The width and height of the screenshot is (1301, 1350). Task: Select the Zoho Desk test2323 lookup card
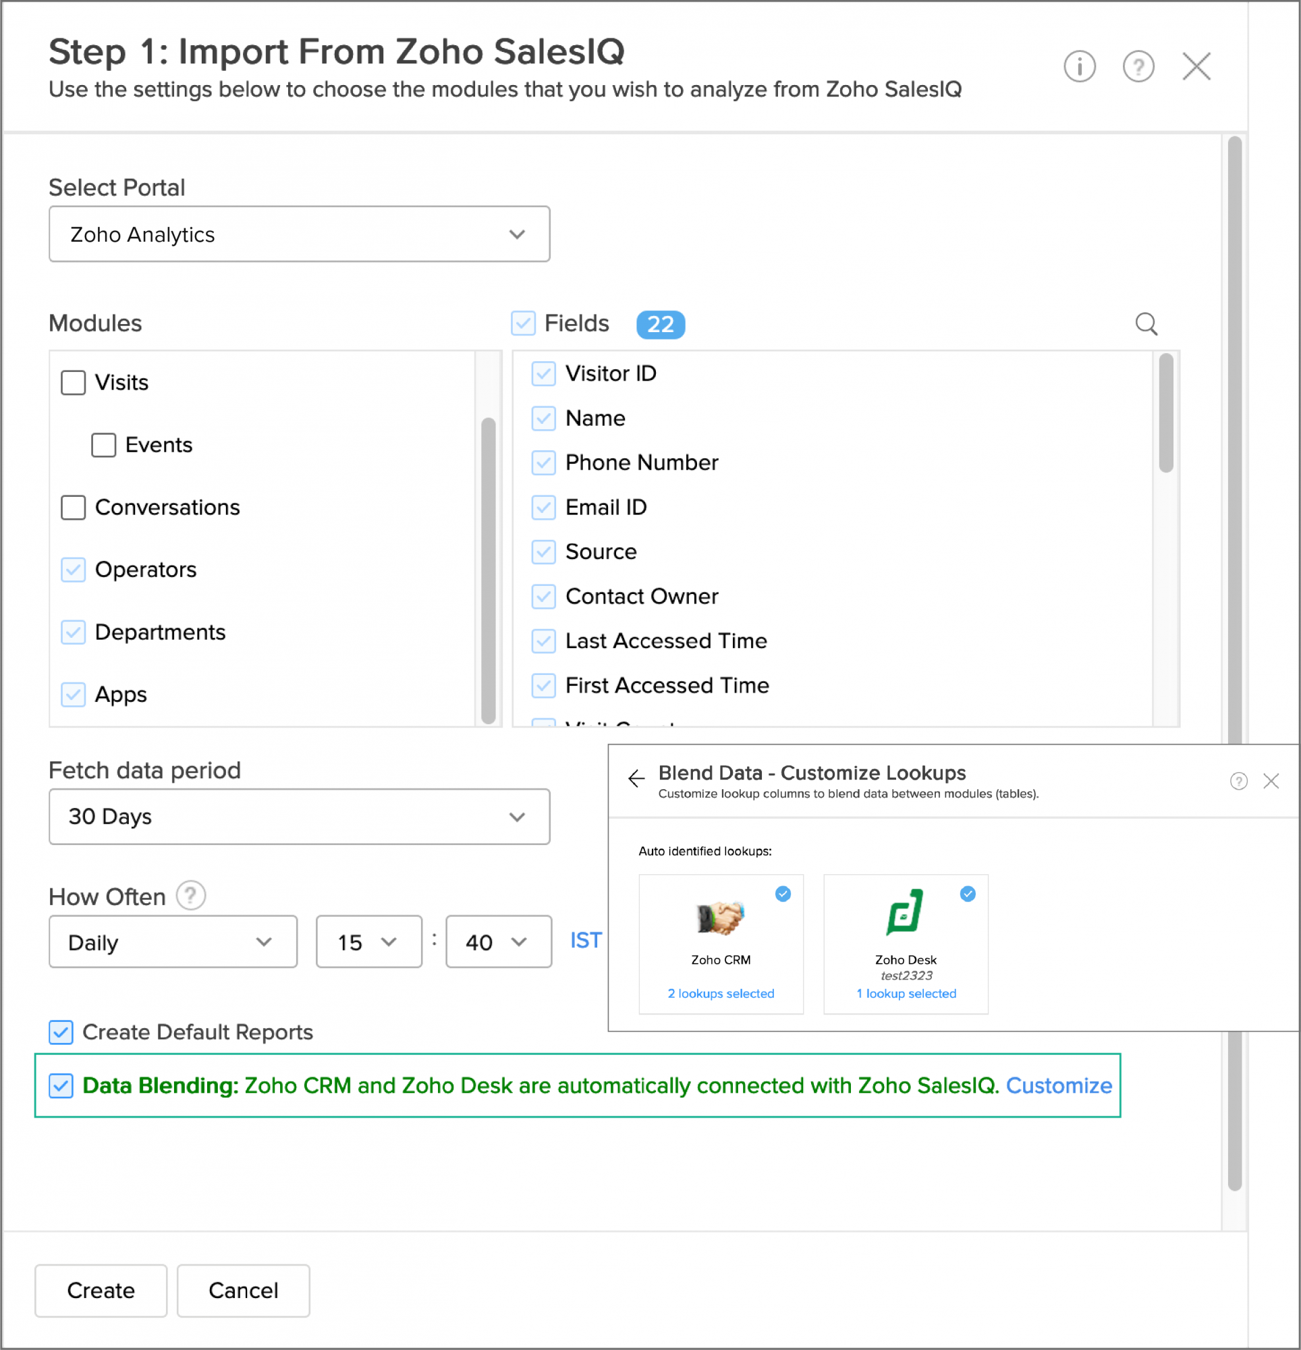pos(905,944)
